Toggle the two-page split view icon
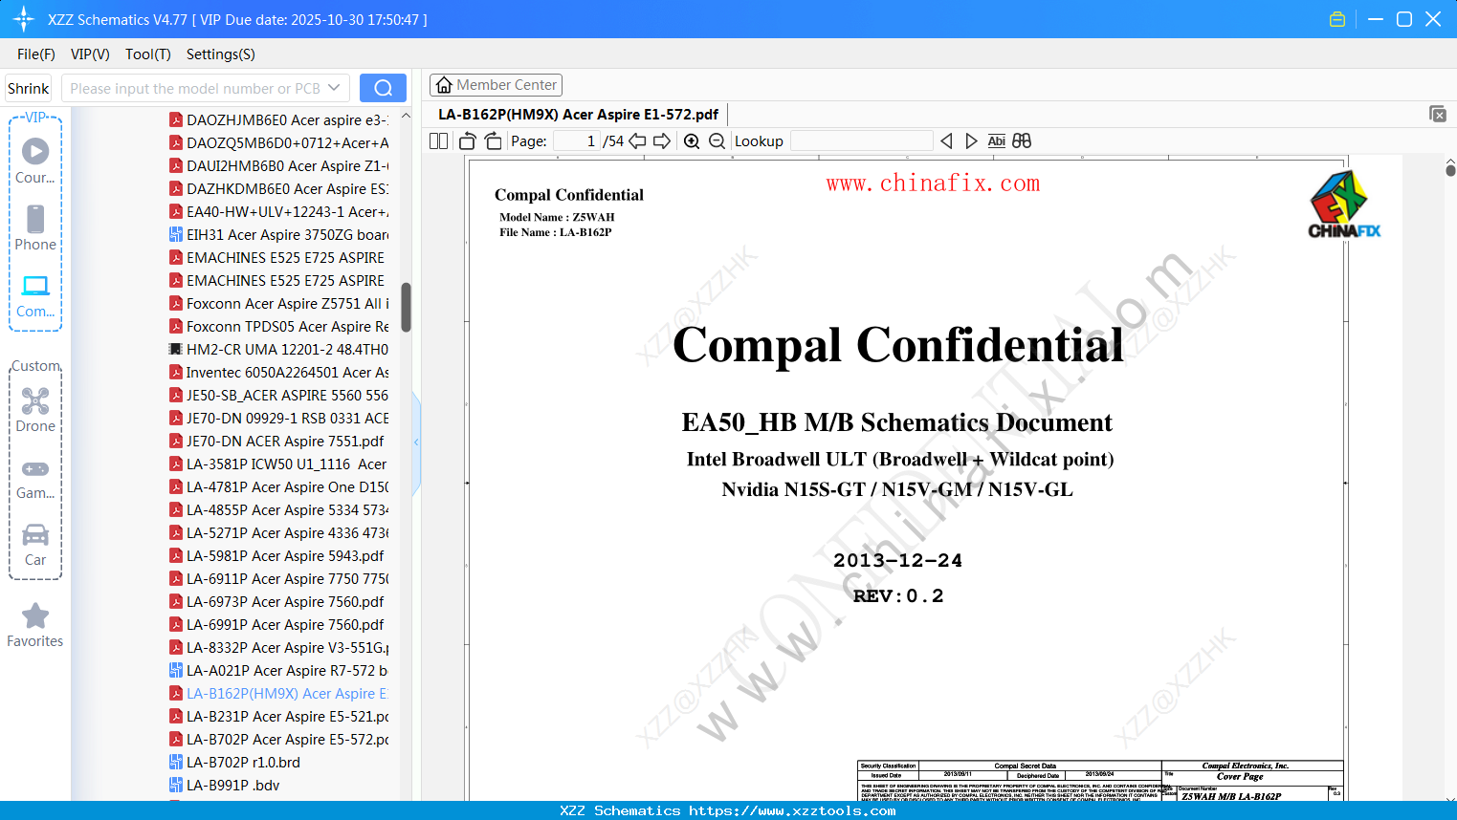Viewport: 1457px width, 820px height. point(438,141)
